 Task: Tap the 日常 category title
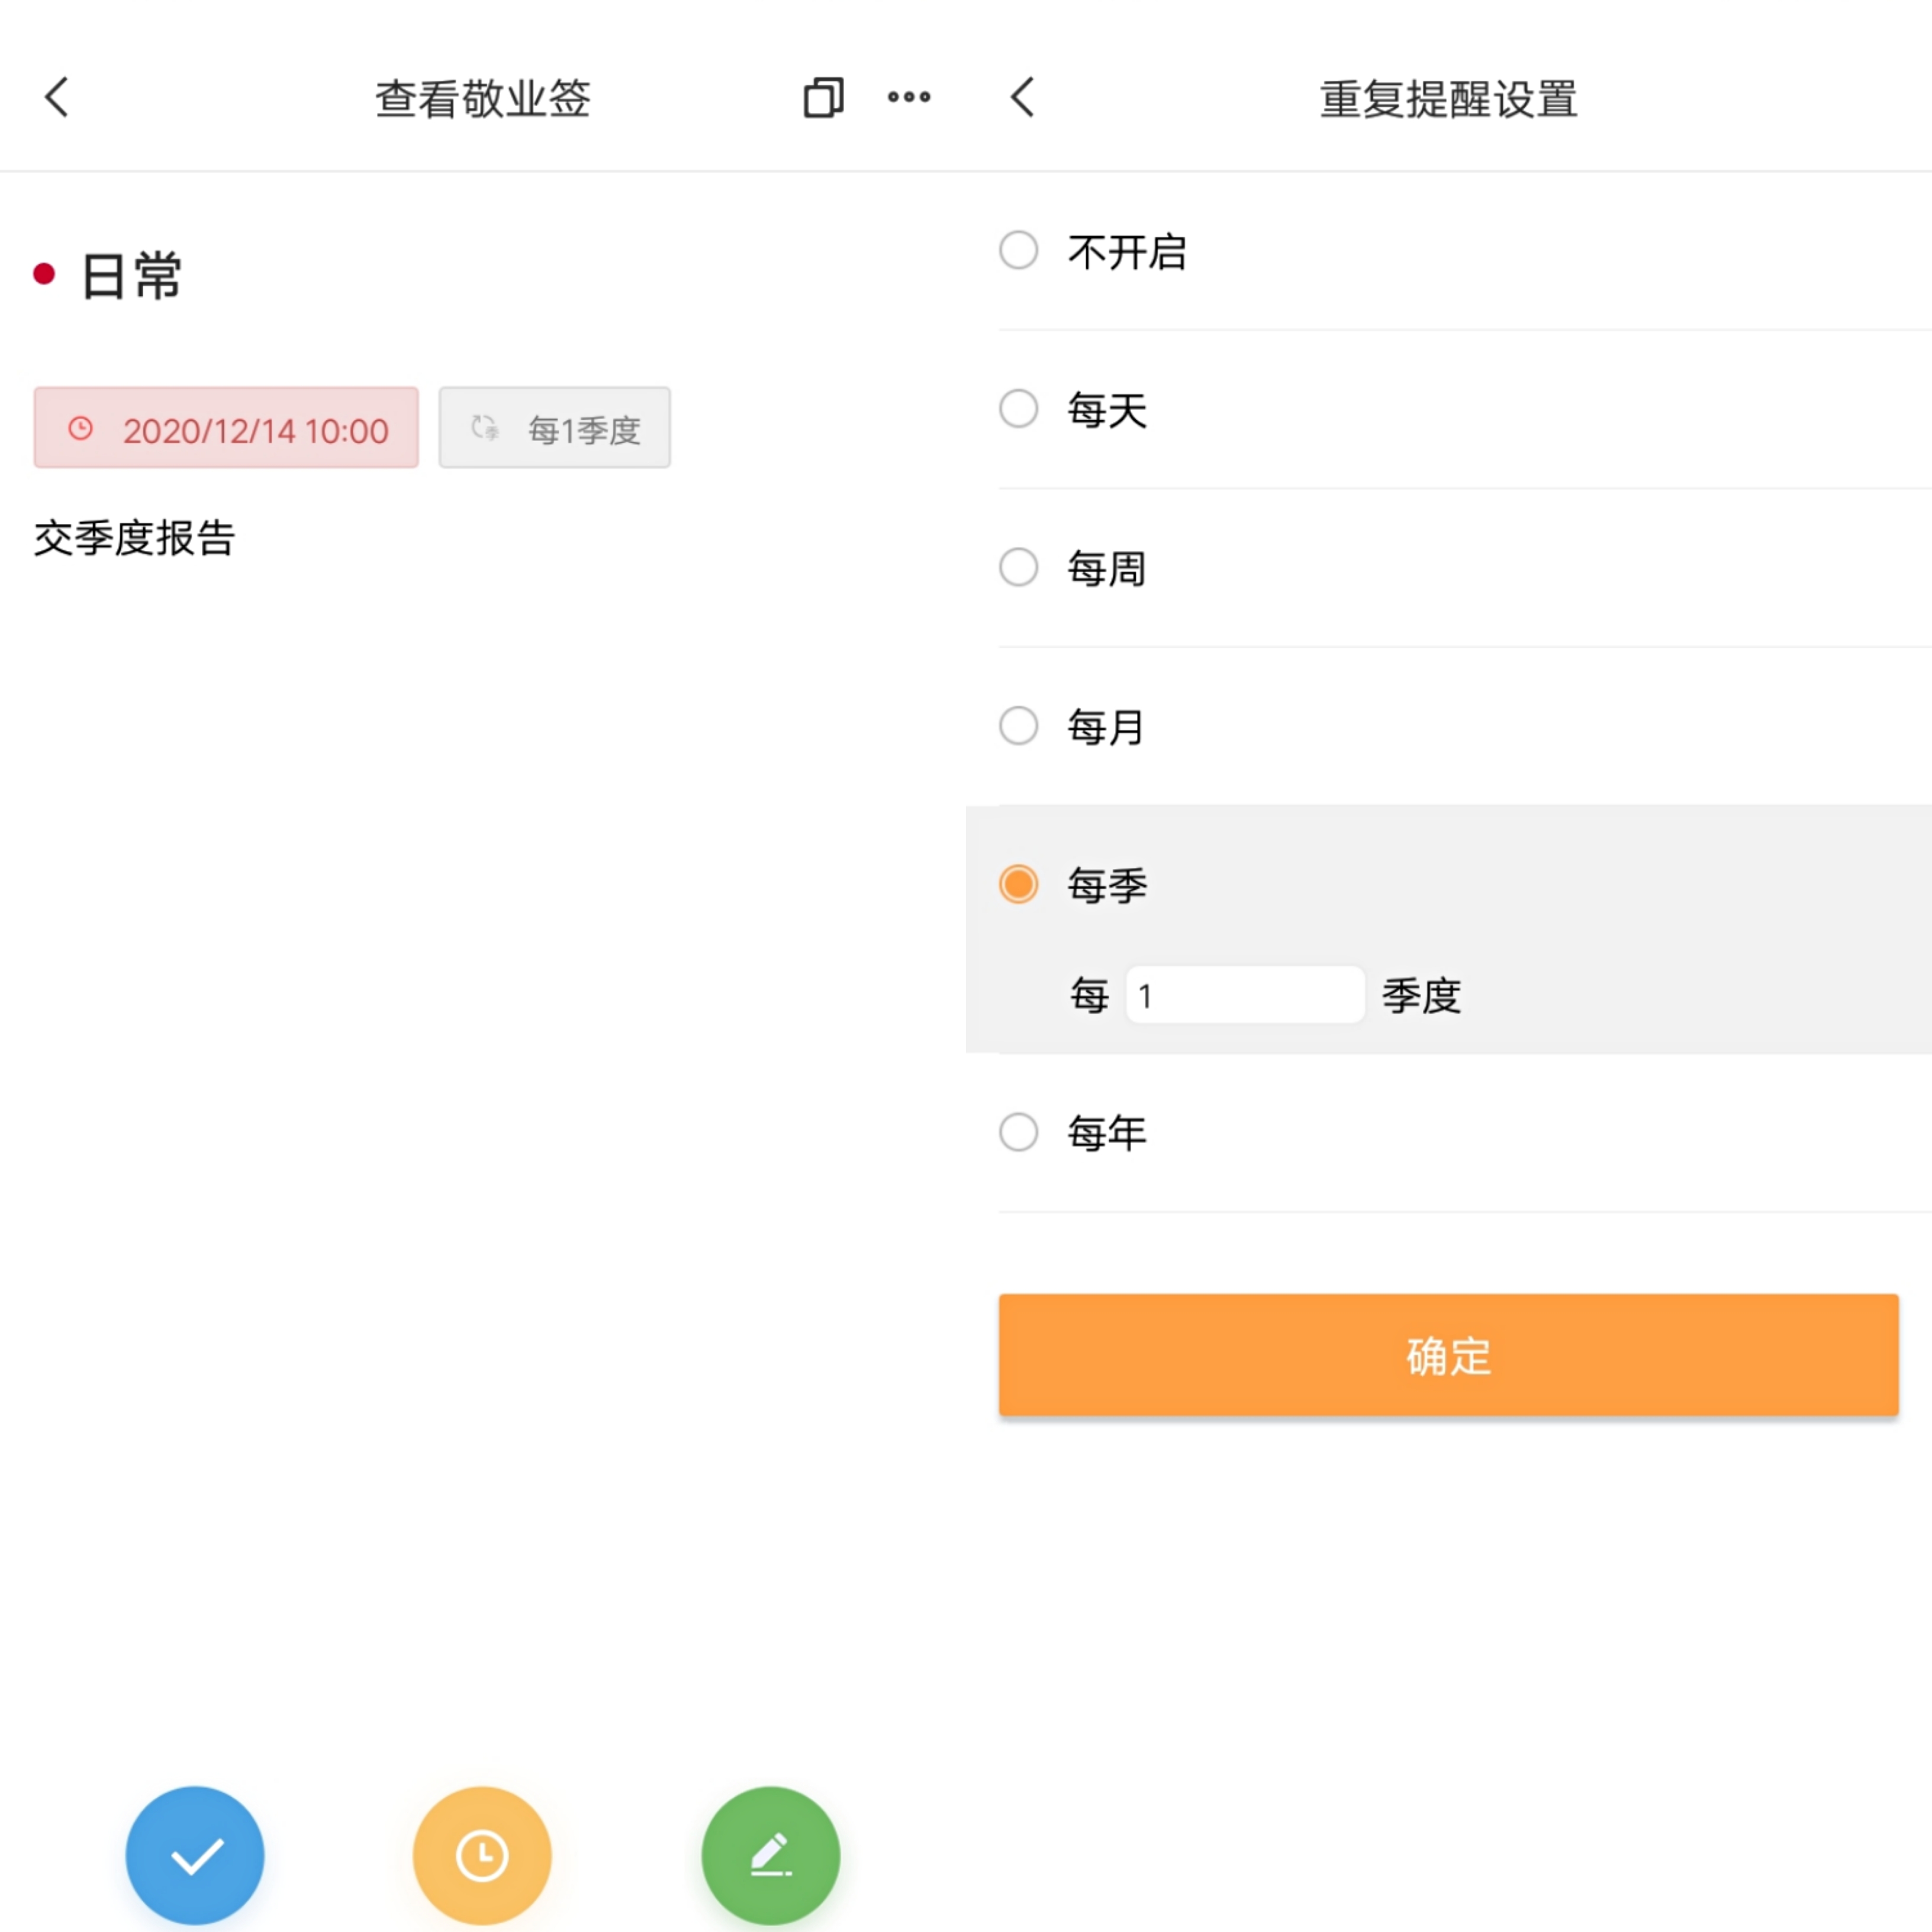tap(131, 276)
